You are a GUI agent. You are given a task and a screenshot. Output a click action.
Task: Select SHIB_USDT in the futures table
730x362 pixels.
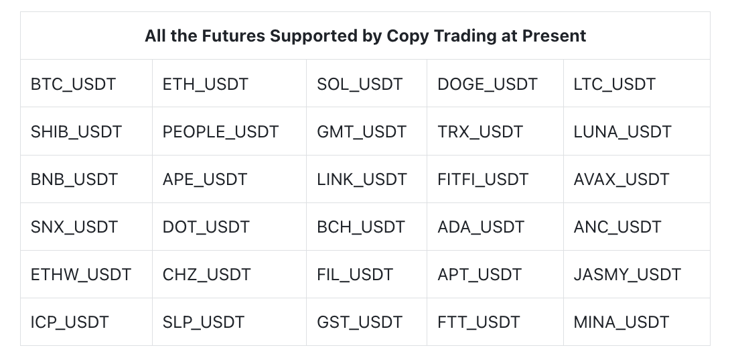pos(76,132)
